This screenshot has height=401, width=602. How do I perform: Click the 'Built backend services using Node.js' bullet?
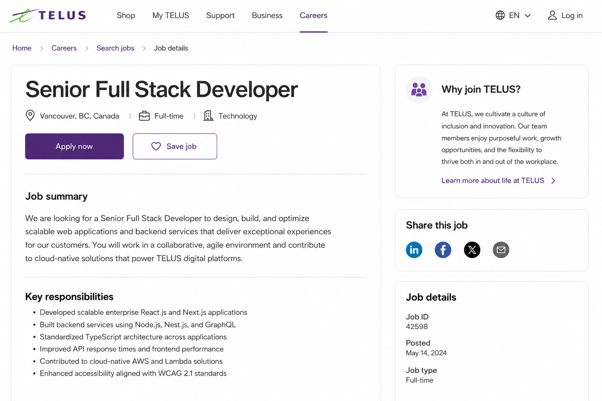pos(138,325)
